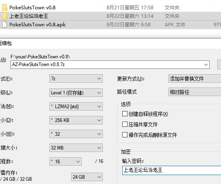Viewport: 221px width, 184px height.
Task: Select the 上老王论坛当老王 folder icon
Action: pyautogui.click(x=4, y=16)
